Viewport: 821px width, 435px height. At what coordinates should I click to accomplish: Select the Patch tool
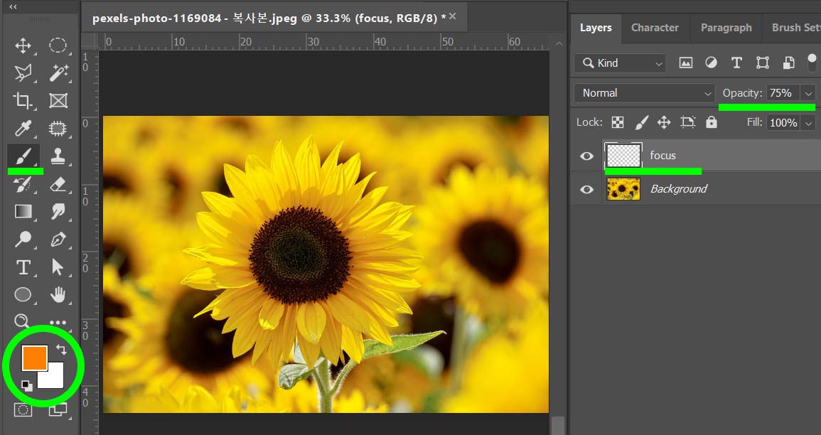coord(58,128)
